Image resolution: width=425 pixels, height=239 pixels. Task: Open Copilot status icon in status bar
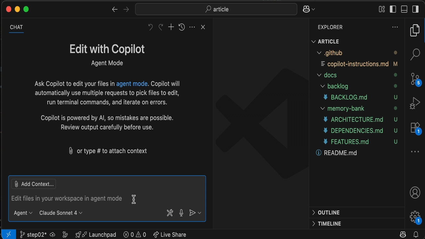(x=403, y=235)
